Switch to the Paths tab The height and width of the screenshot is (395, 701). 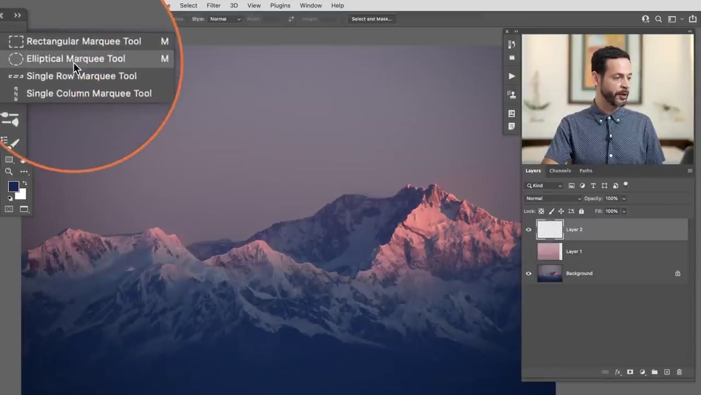click(x=586, y=171)
